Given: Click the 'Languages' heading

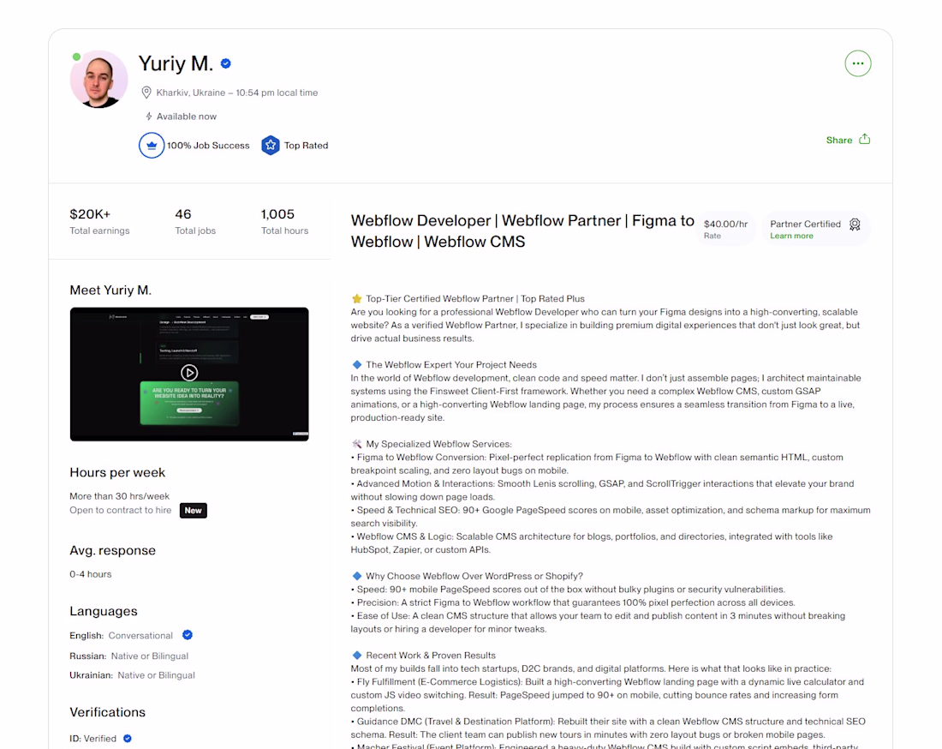Looking at the screenshot, I should pos(104,611).
